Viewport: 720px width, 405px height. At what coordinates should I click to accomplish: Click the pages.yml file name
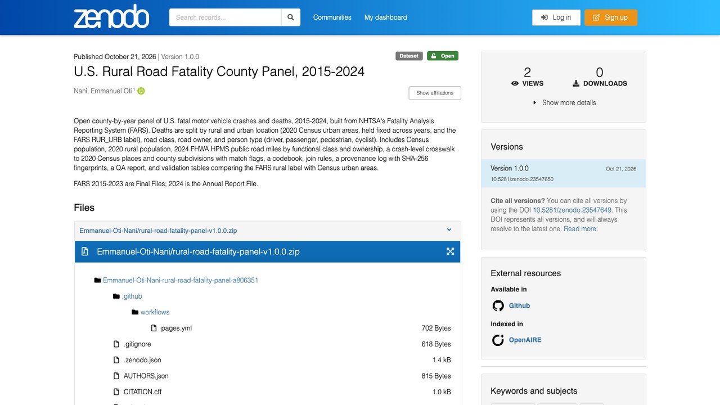pyautogui.click(x=177, y=328)
